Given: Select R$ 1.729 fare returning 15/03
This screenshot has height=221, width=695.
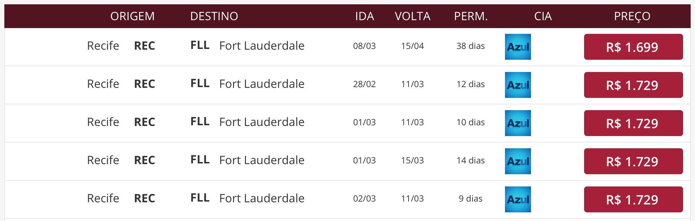Looking at the screenshot, I should pyautogui.click(x=633, y=161).
